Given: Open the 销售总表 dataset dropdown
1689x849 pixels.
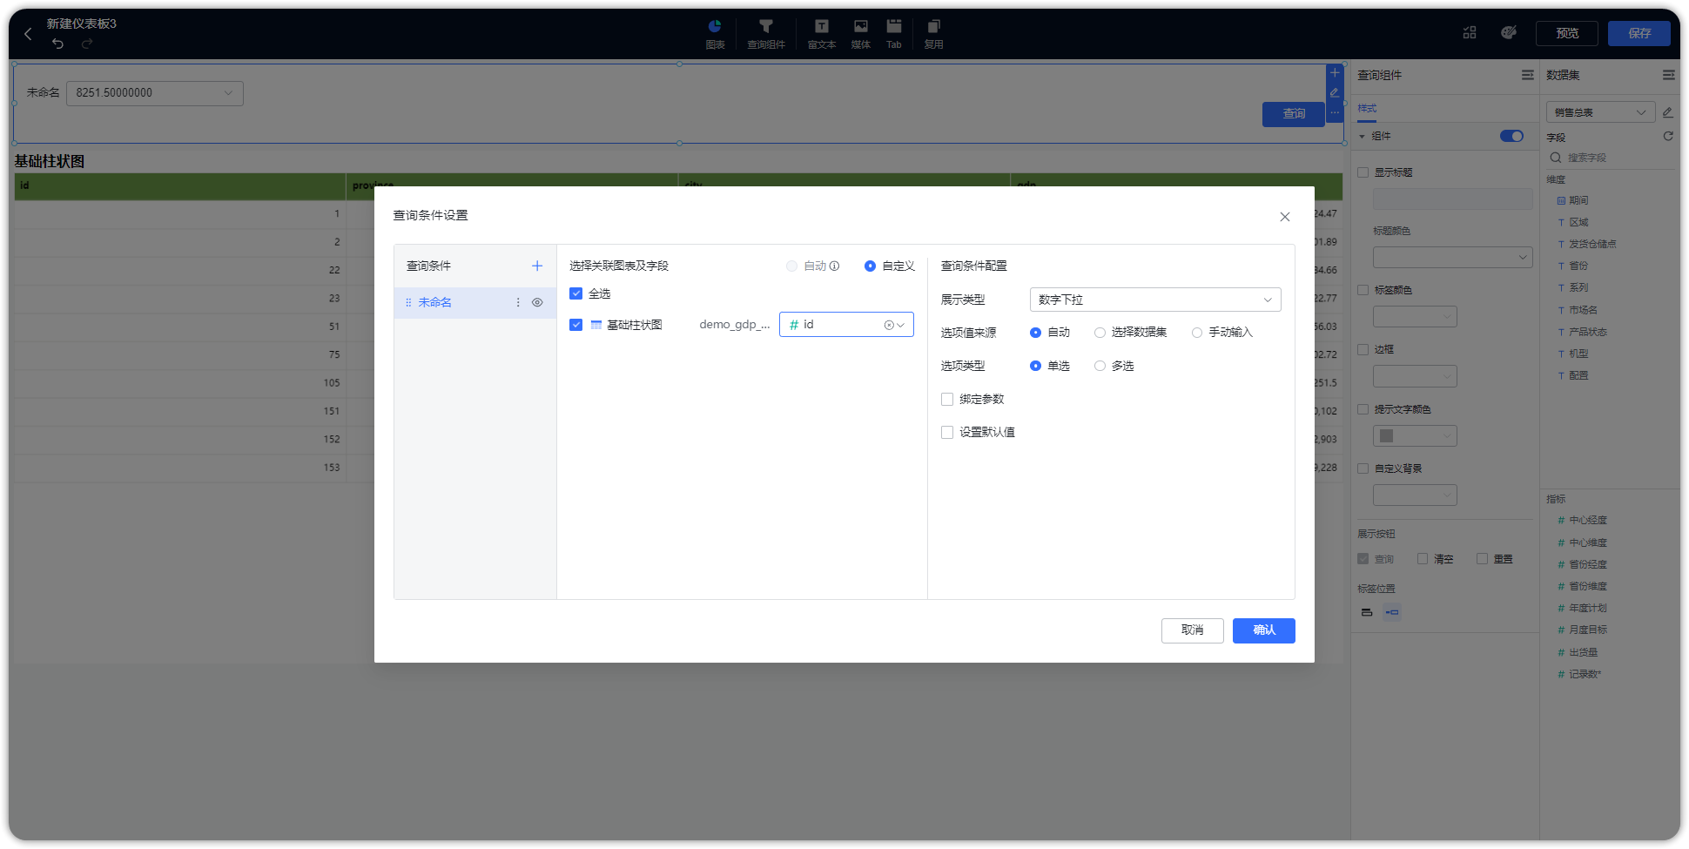Looking at the screenshot, I should pyautogui.click(x=1601, y=112).
